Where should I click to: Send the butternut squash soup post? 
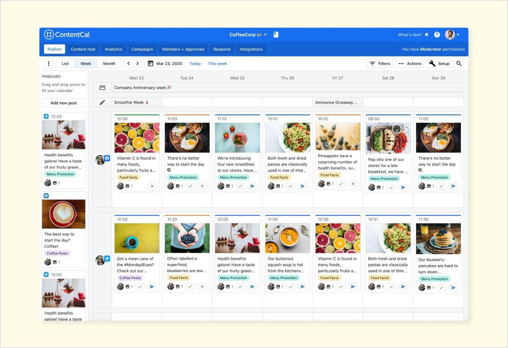[303, 287]
